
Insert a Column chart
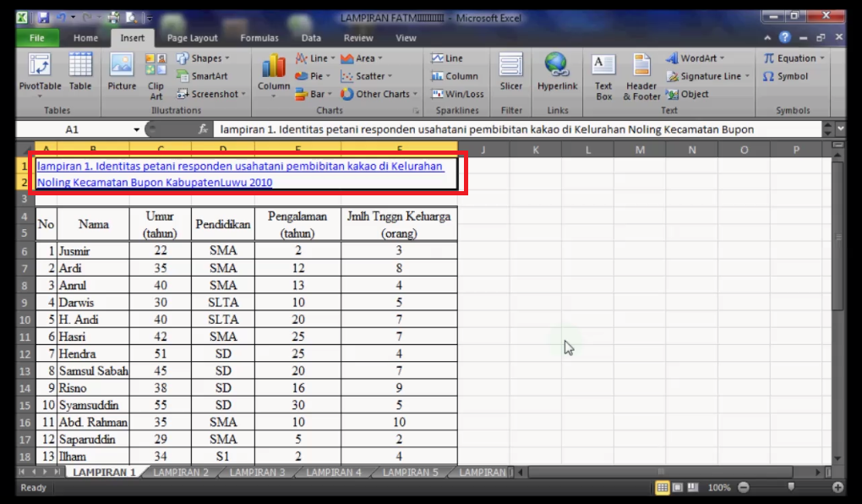point(273,76)
